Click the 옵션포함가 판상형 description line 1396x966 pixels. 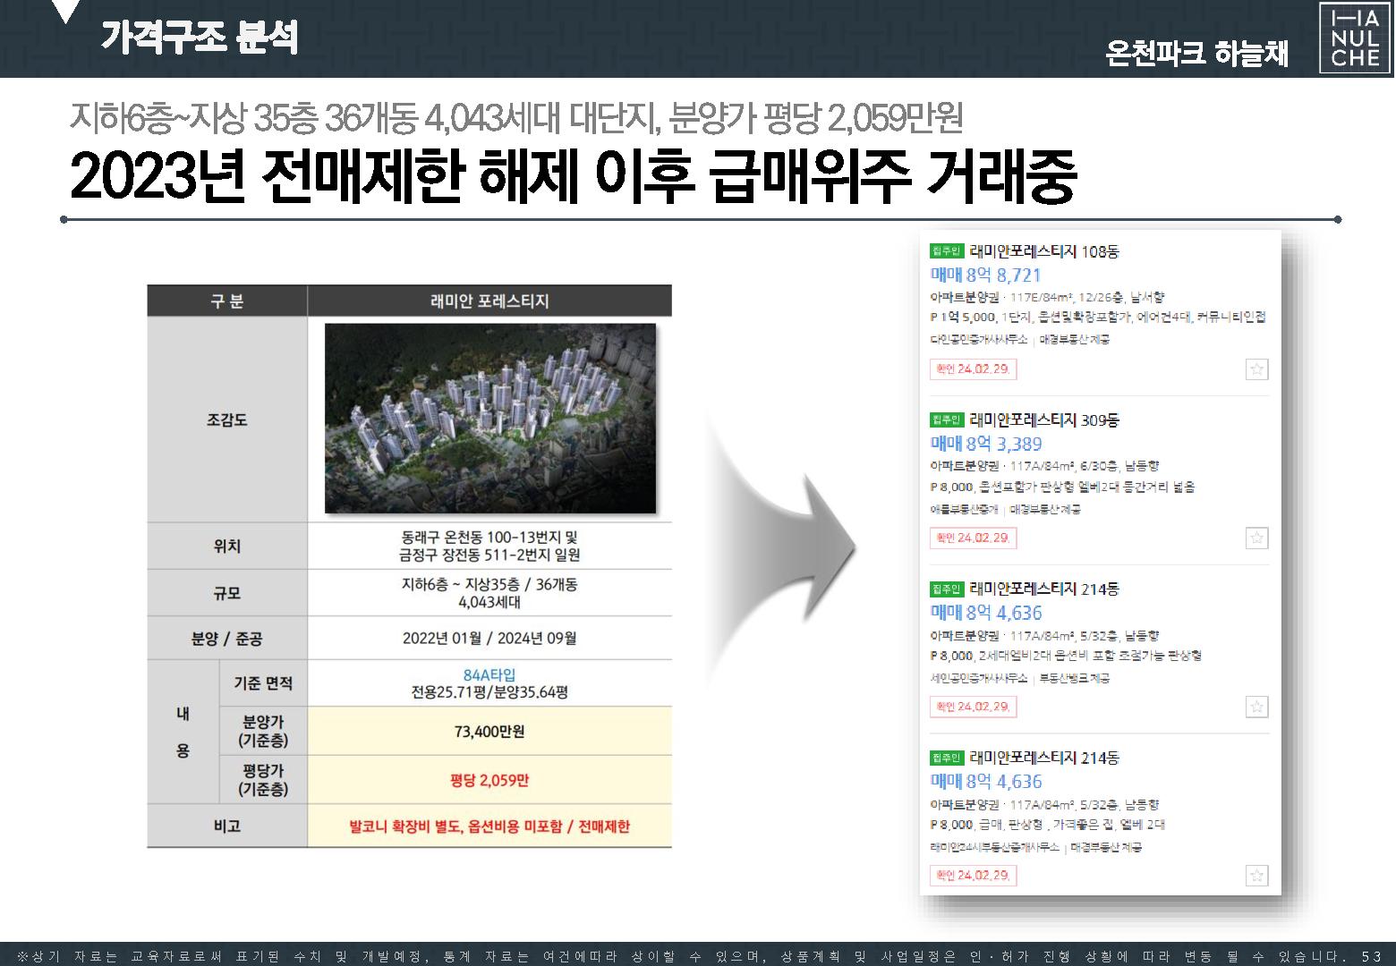tap(1063, 487)
